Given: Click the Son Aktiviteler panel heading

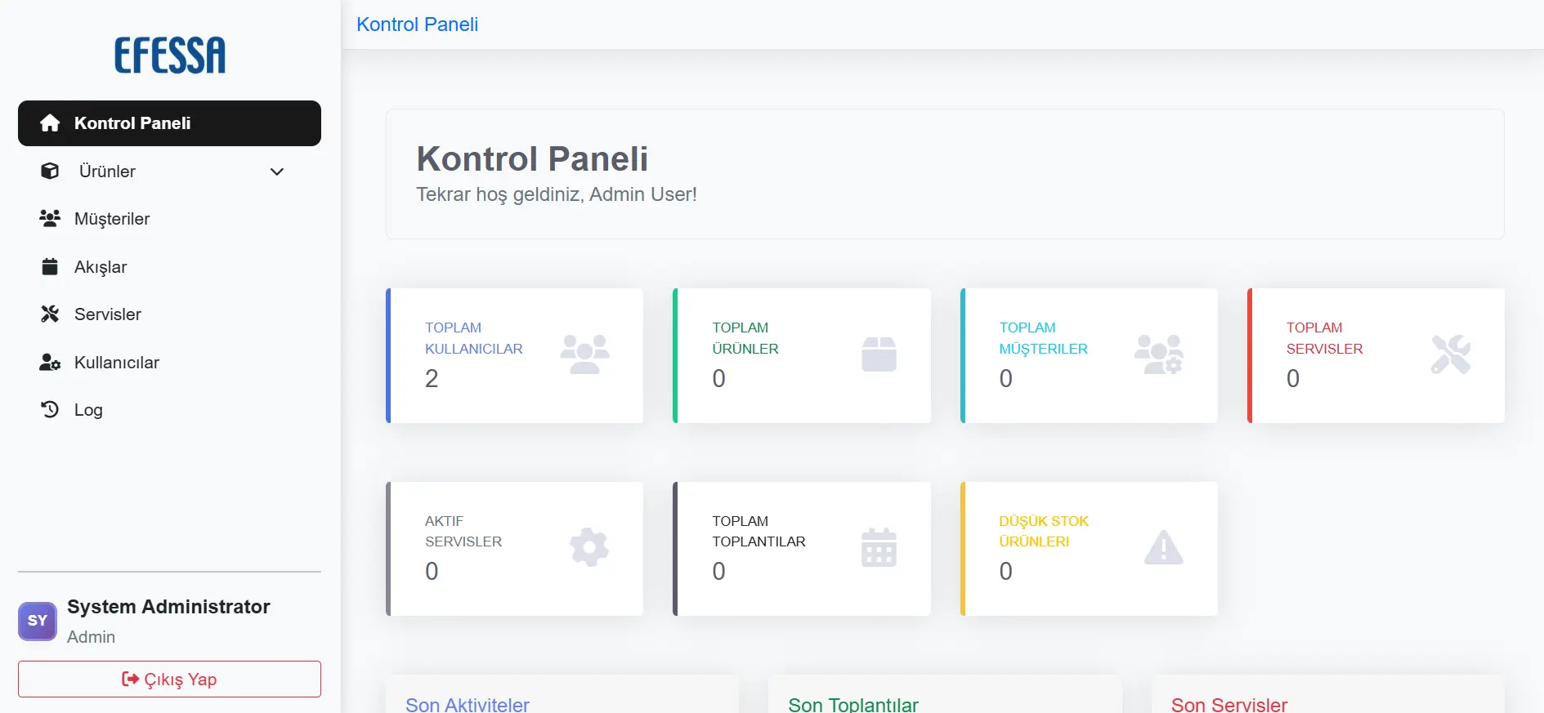Looking at the screenshot, I should 468,704.
